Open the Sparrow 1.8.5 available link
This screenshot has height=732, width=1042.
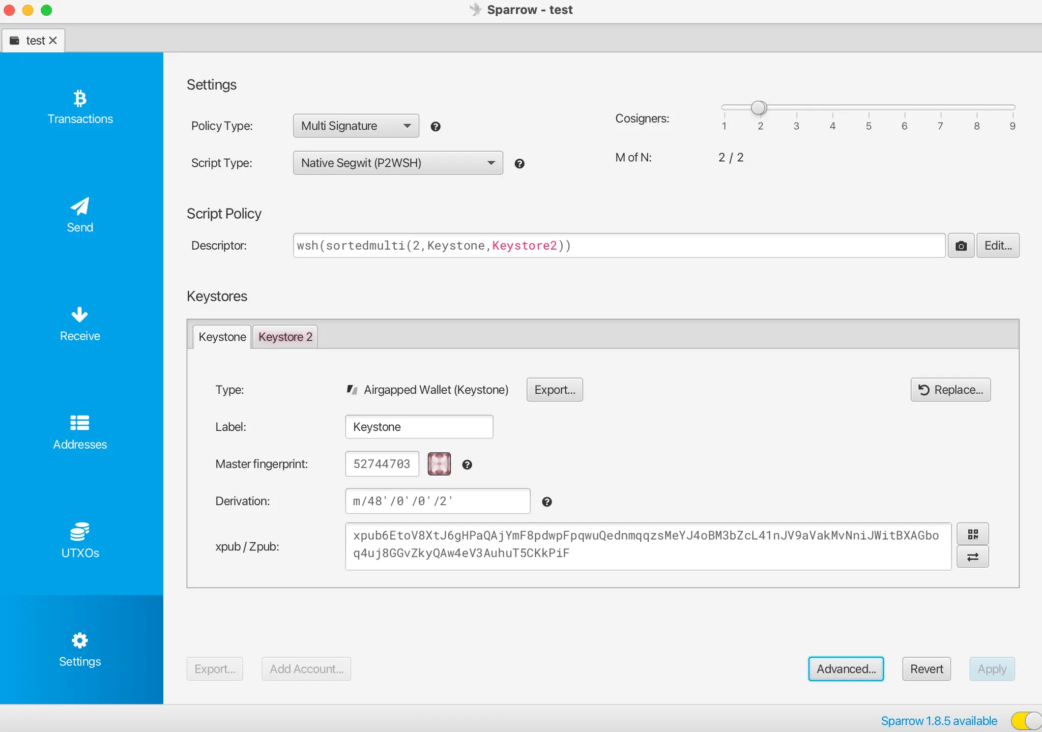[939, 721]
